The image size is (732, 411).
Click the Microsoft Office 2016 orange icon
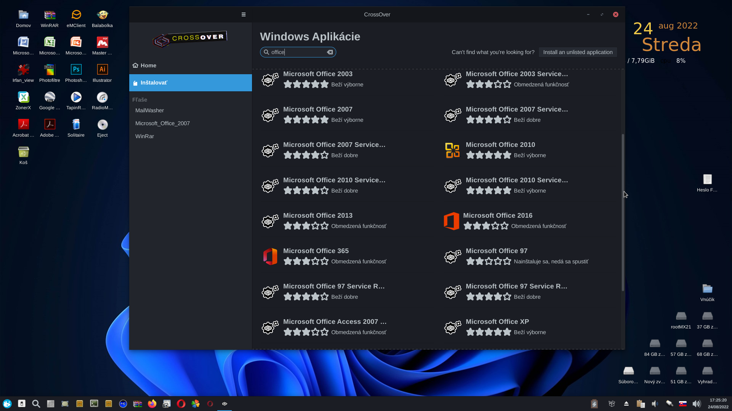pyautogui.click(x=451, y=221)
